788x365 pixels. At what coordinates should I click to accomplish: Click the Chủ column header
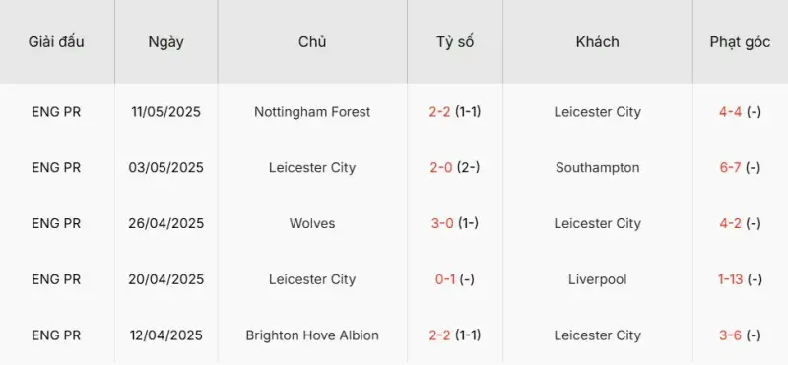pos(312,42)
